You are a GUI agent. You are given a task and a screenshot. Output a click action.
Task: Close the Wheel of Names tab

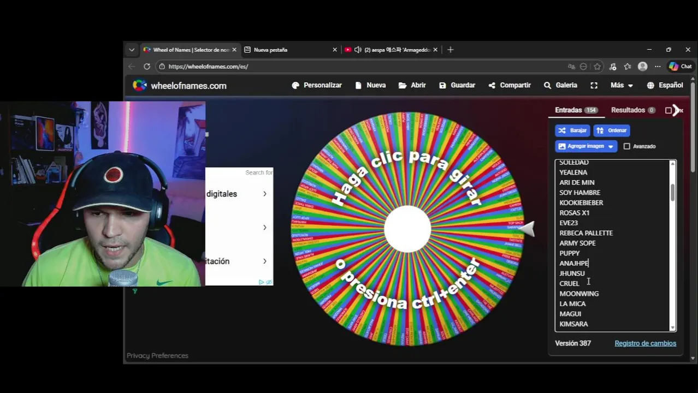pos(234,50)
